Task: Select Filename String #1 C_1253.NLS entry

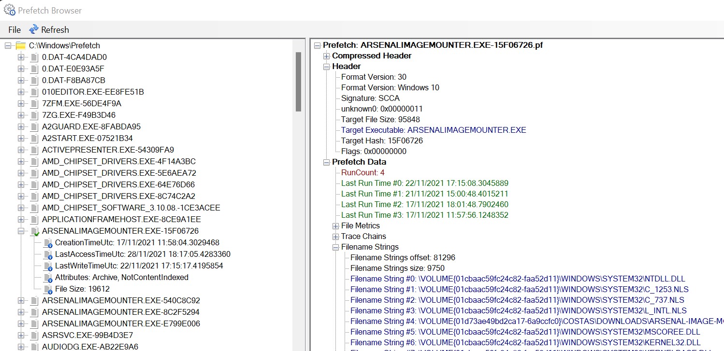Action: [520, 289]
